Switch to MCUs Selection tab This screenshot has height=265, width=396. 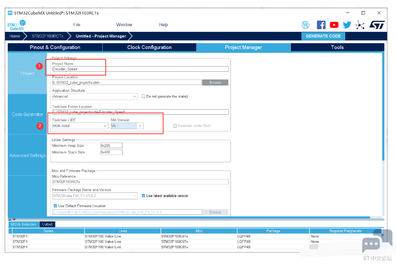click(24, 224)
